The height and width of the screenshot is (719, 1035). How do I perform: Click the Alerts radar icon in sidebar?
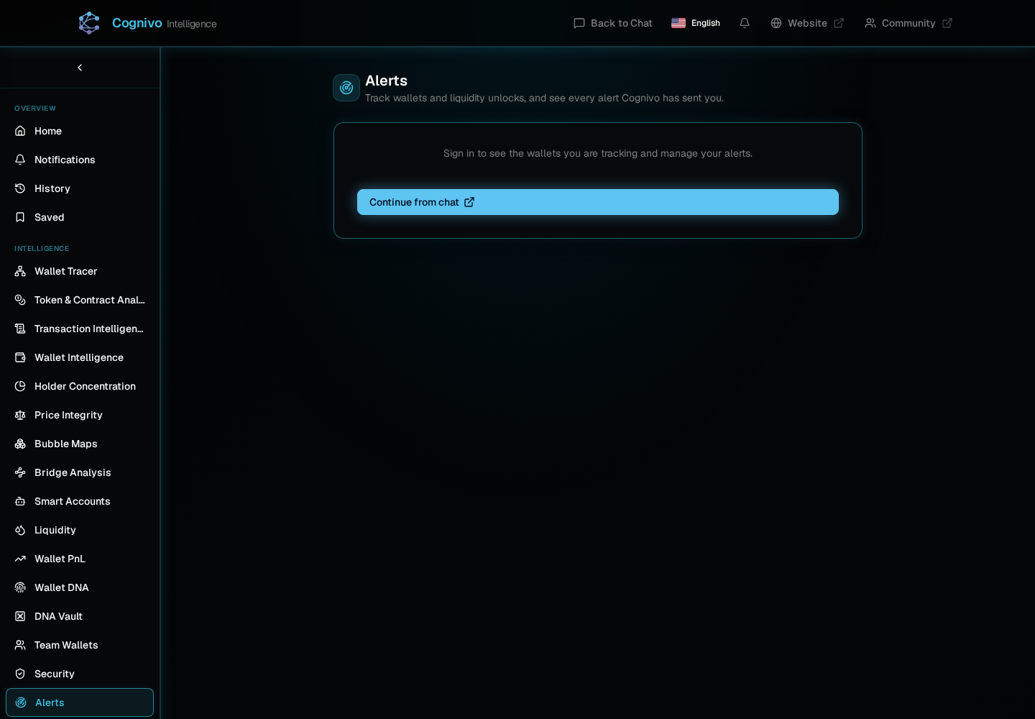[x=21, y=702]
